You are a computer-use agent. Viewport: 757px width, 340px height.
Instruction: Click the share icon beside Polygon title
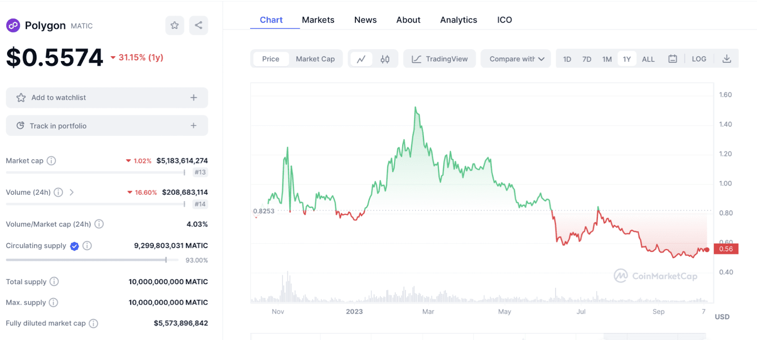point(198,26)
